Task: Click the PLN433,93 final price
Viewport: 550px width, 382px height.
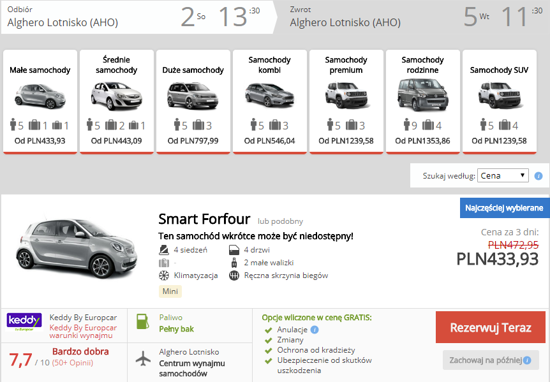Action: pos(498,259)
